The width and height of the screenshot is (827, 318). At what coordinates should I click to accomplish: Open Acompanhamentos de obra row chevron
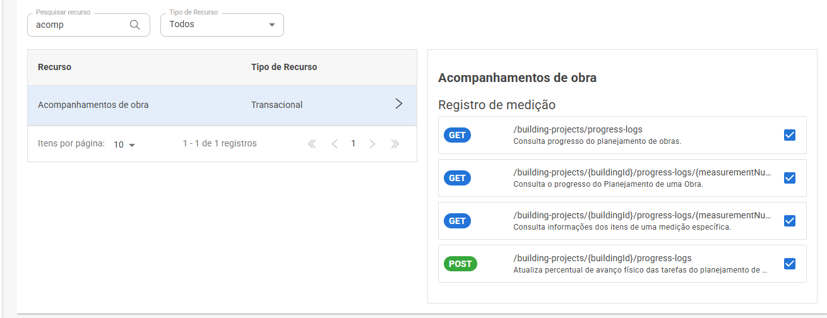[x=398, y=104]
